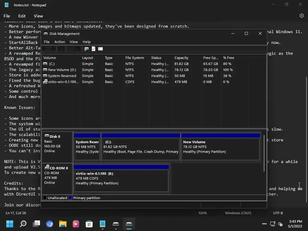Open Notepad Edit menu
The image size is (308, 231).
pyautogui.click(x=22, y=16)
